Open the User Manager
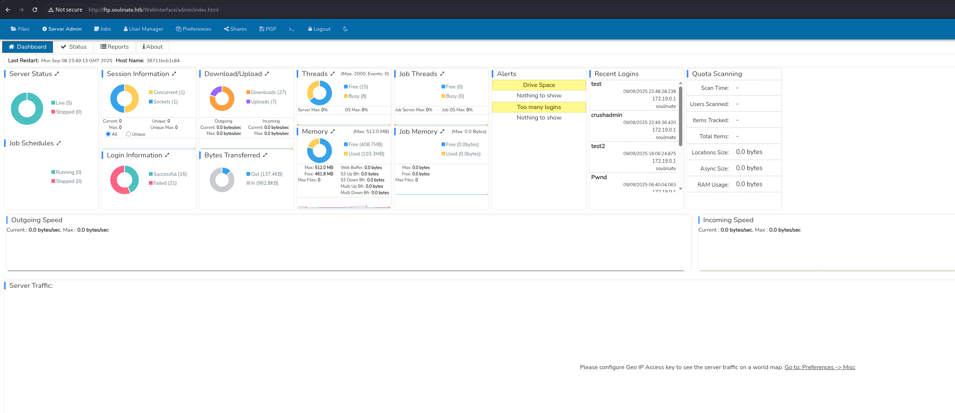Screen dimensions: 955x413 143,29
